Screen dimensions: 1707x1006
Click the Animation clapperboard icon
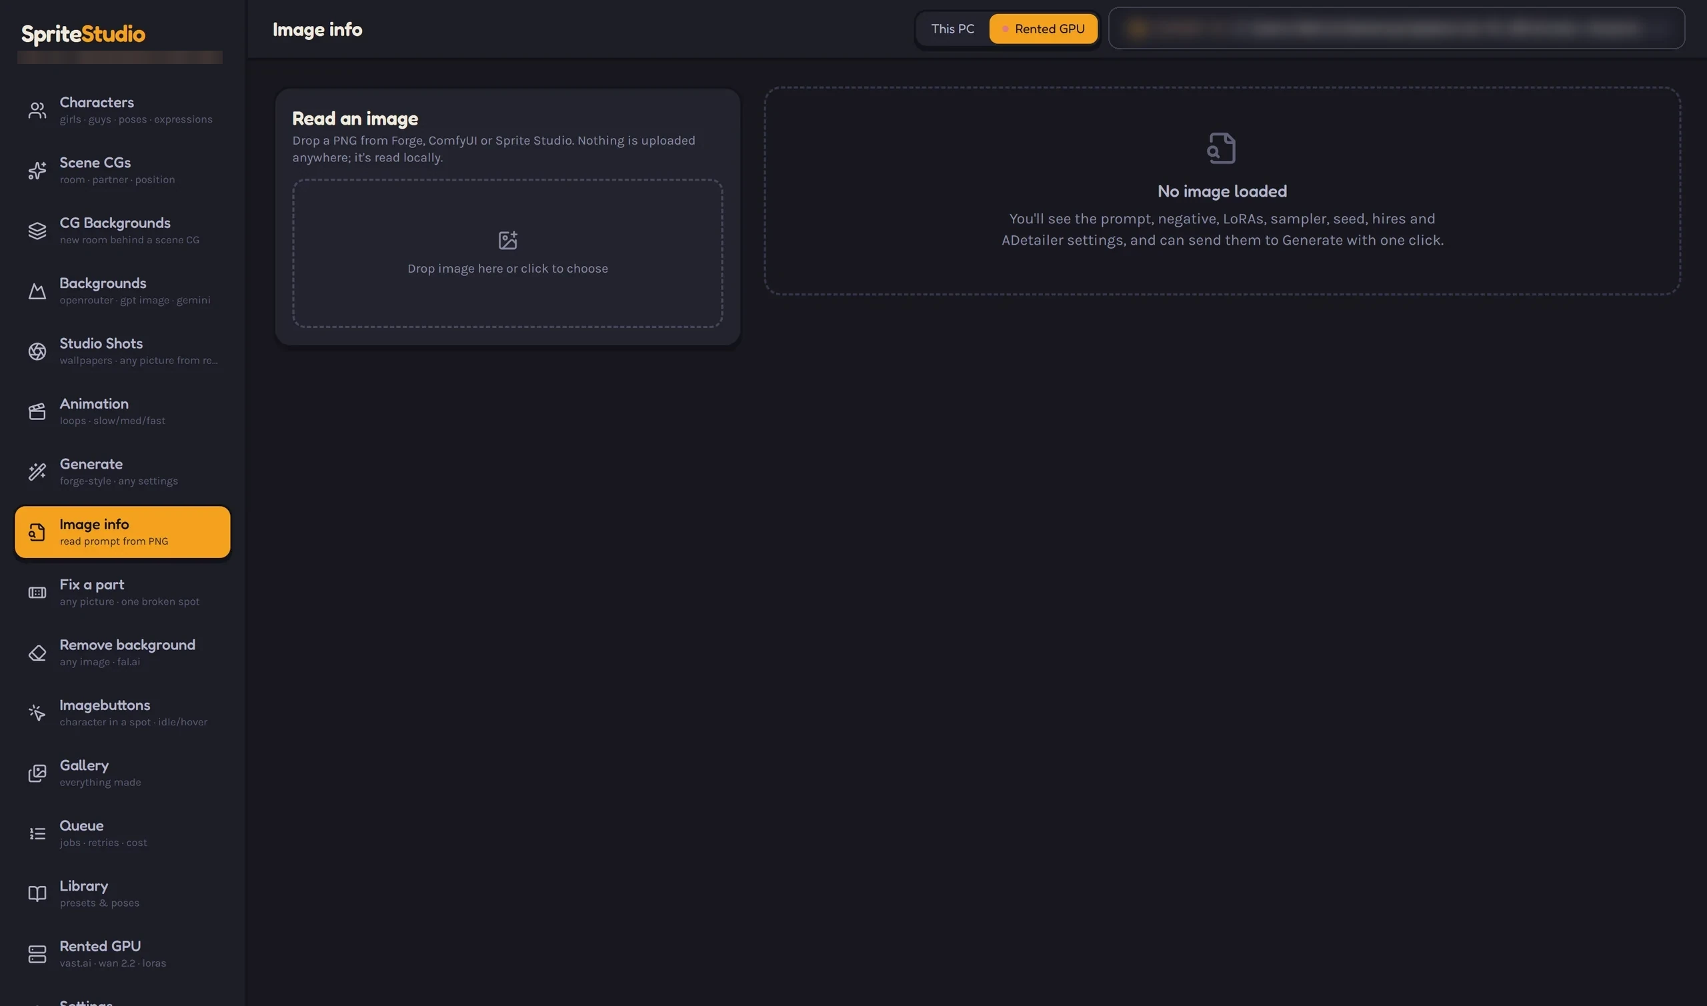tap(37, 411)
